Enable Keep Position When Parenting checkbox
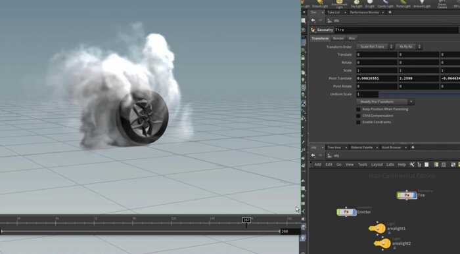 (358, 109)
